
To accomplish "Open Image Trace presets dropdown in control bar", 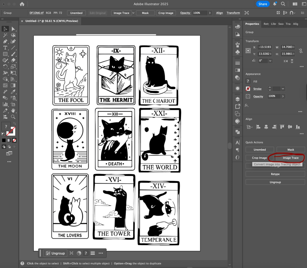I will coord(133,13).
